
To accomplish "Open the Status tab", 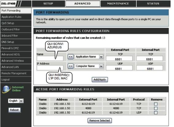I will 153,4.
